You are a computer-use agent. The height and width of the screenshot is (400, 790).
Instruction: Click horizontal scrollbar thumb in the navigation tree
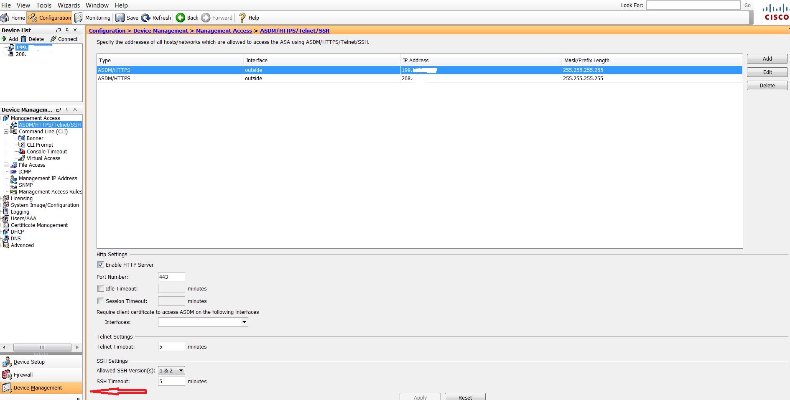(42, 347)
